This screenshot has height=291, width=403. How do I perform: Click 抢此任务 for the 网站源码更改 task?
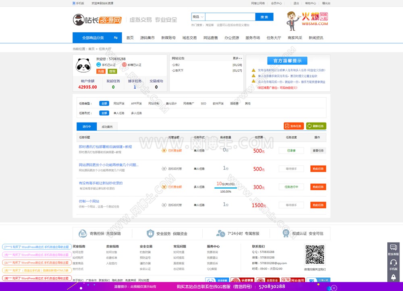coord(318,168)
